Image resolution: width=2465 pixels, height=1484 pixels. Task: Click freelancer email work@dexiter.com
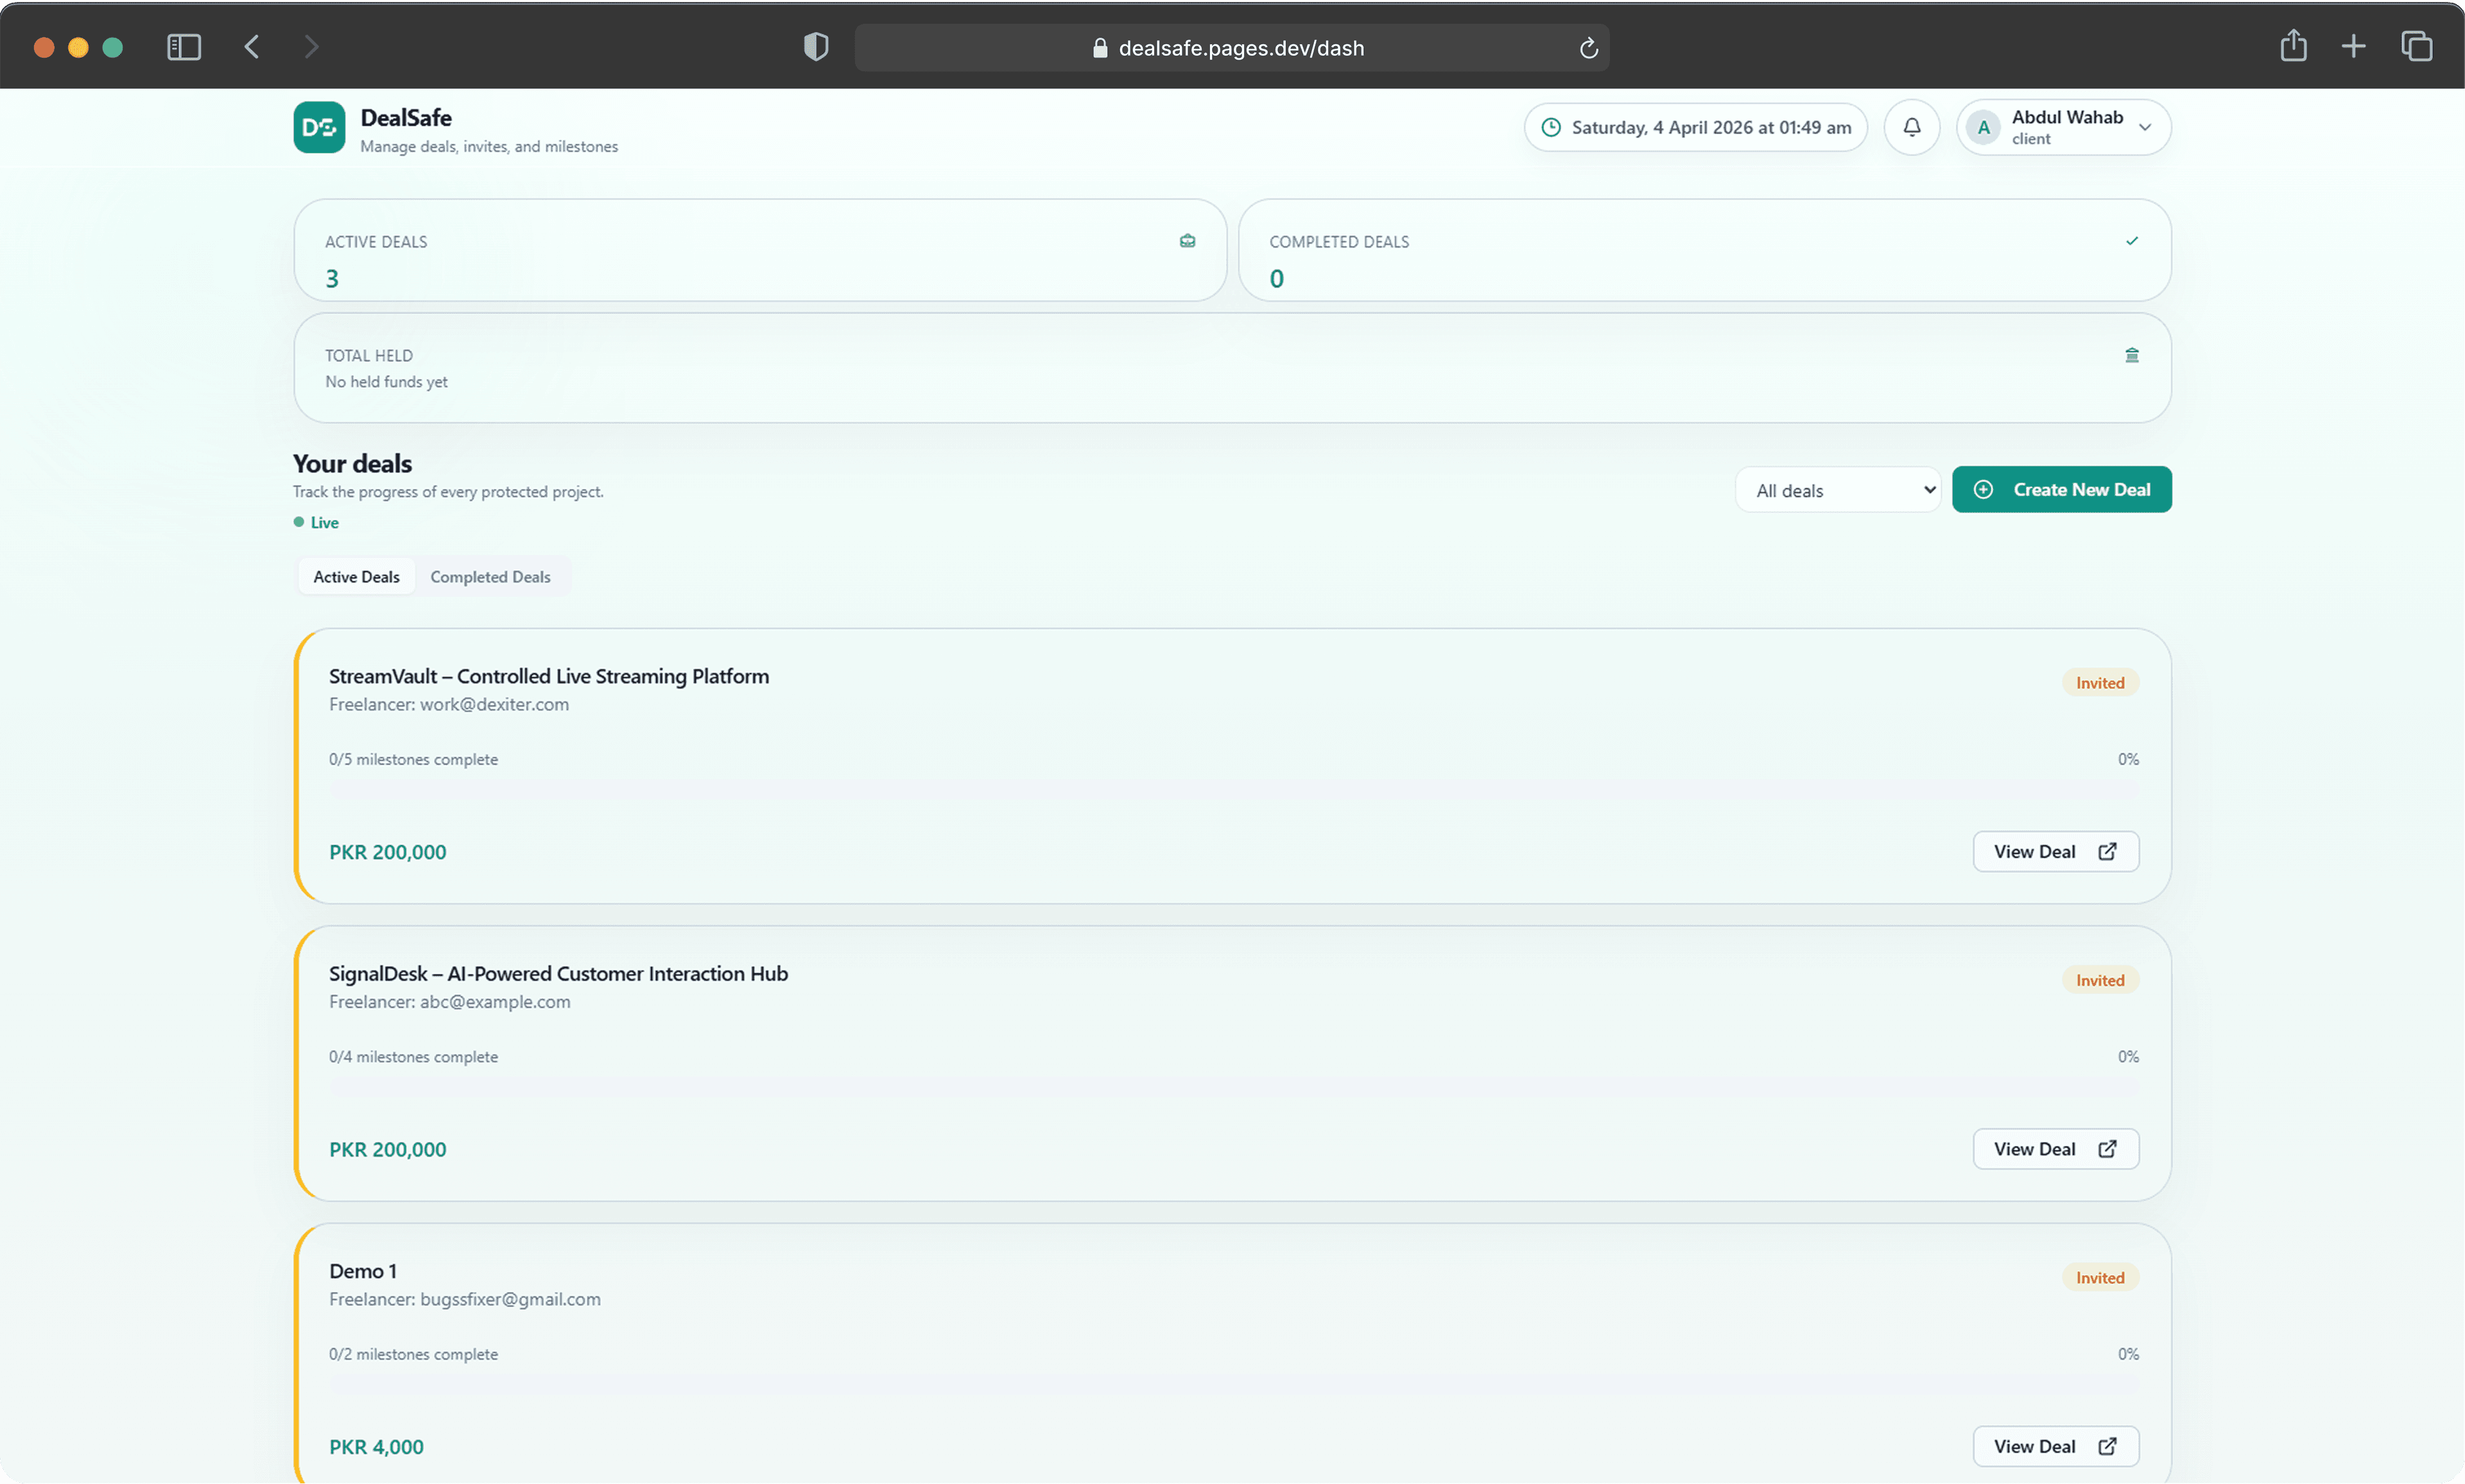click(x=494, y=705)
